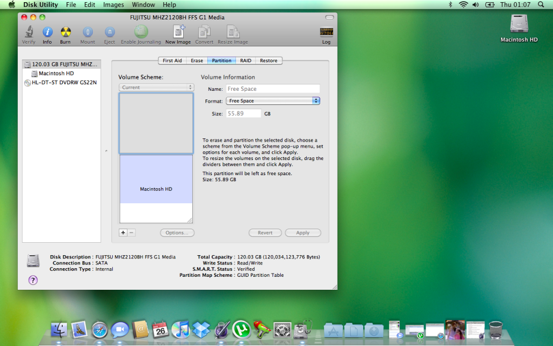Toggle the toolbar pill button in title bar
The height and width of the screenshot is (346, 553).
pyautogui.click(x=329, y=17)
